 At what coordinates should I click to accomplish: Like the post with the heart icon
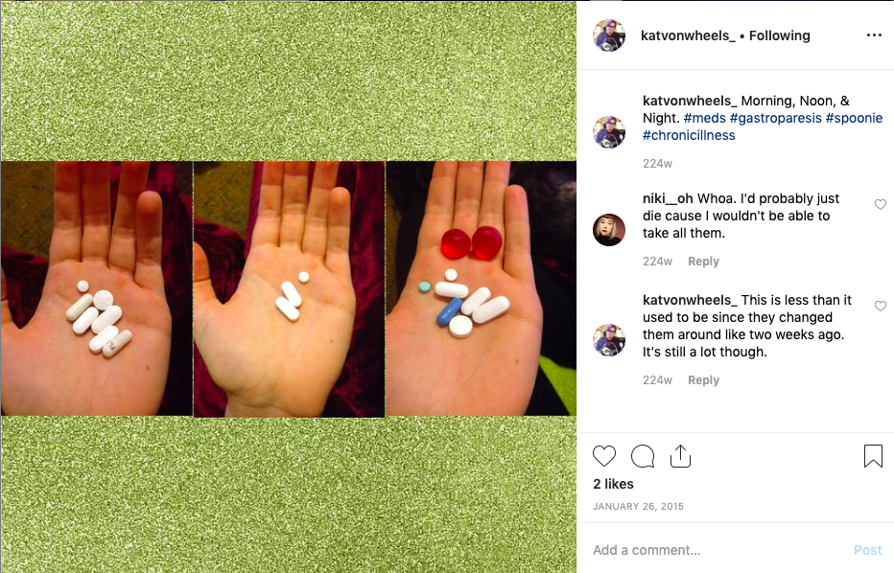pos(604,456)
